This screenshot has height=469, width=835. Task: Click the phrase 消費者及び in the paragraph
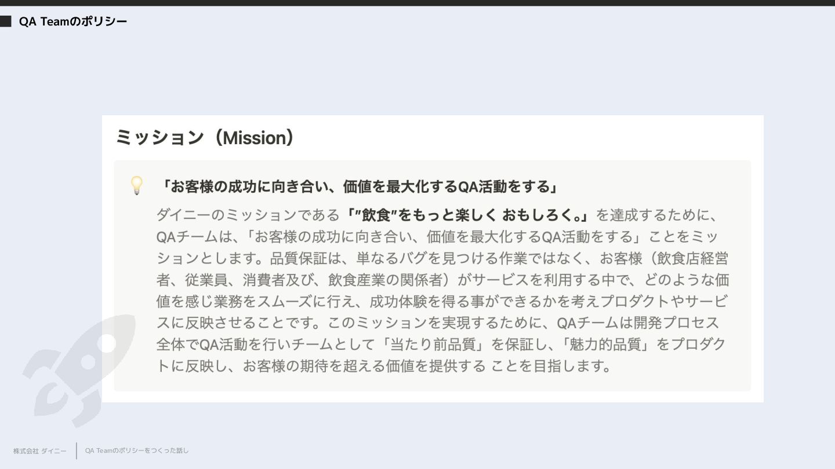277,280
